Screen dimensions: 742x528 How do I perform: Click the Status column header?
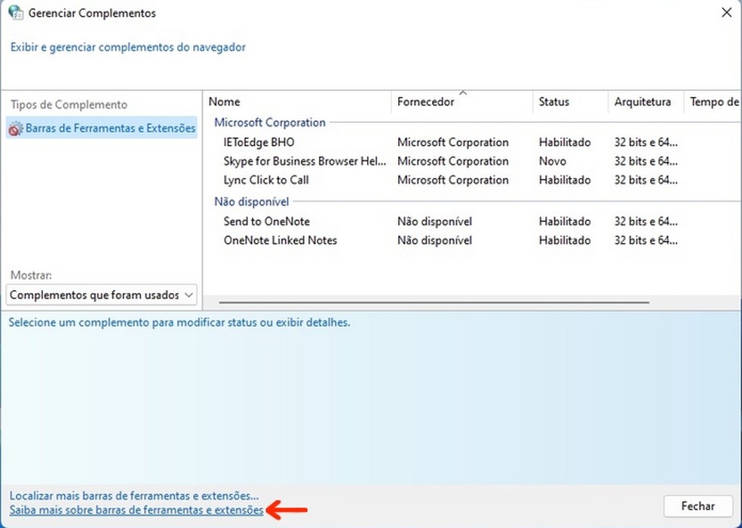(x=571, y=102)
